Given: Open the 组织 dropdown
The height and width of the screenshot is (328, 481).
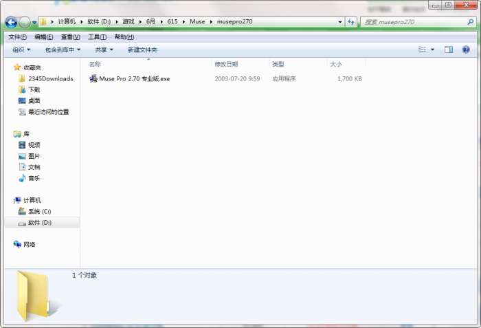Looking at the screenshot, I should pos(21,50).
